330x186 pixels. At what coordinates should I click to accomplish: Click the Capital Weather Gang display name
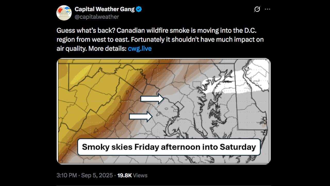tap(104, 9)
